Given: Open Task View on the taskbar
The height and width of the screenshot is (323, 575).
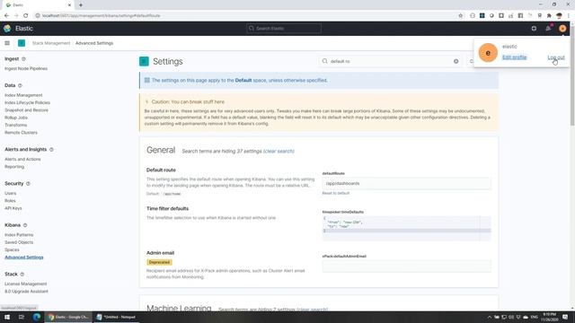Looking at the screenshot, I should [22, 317].
